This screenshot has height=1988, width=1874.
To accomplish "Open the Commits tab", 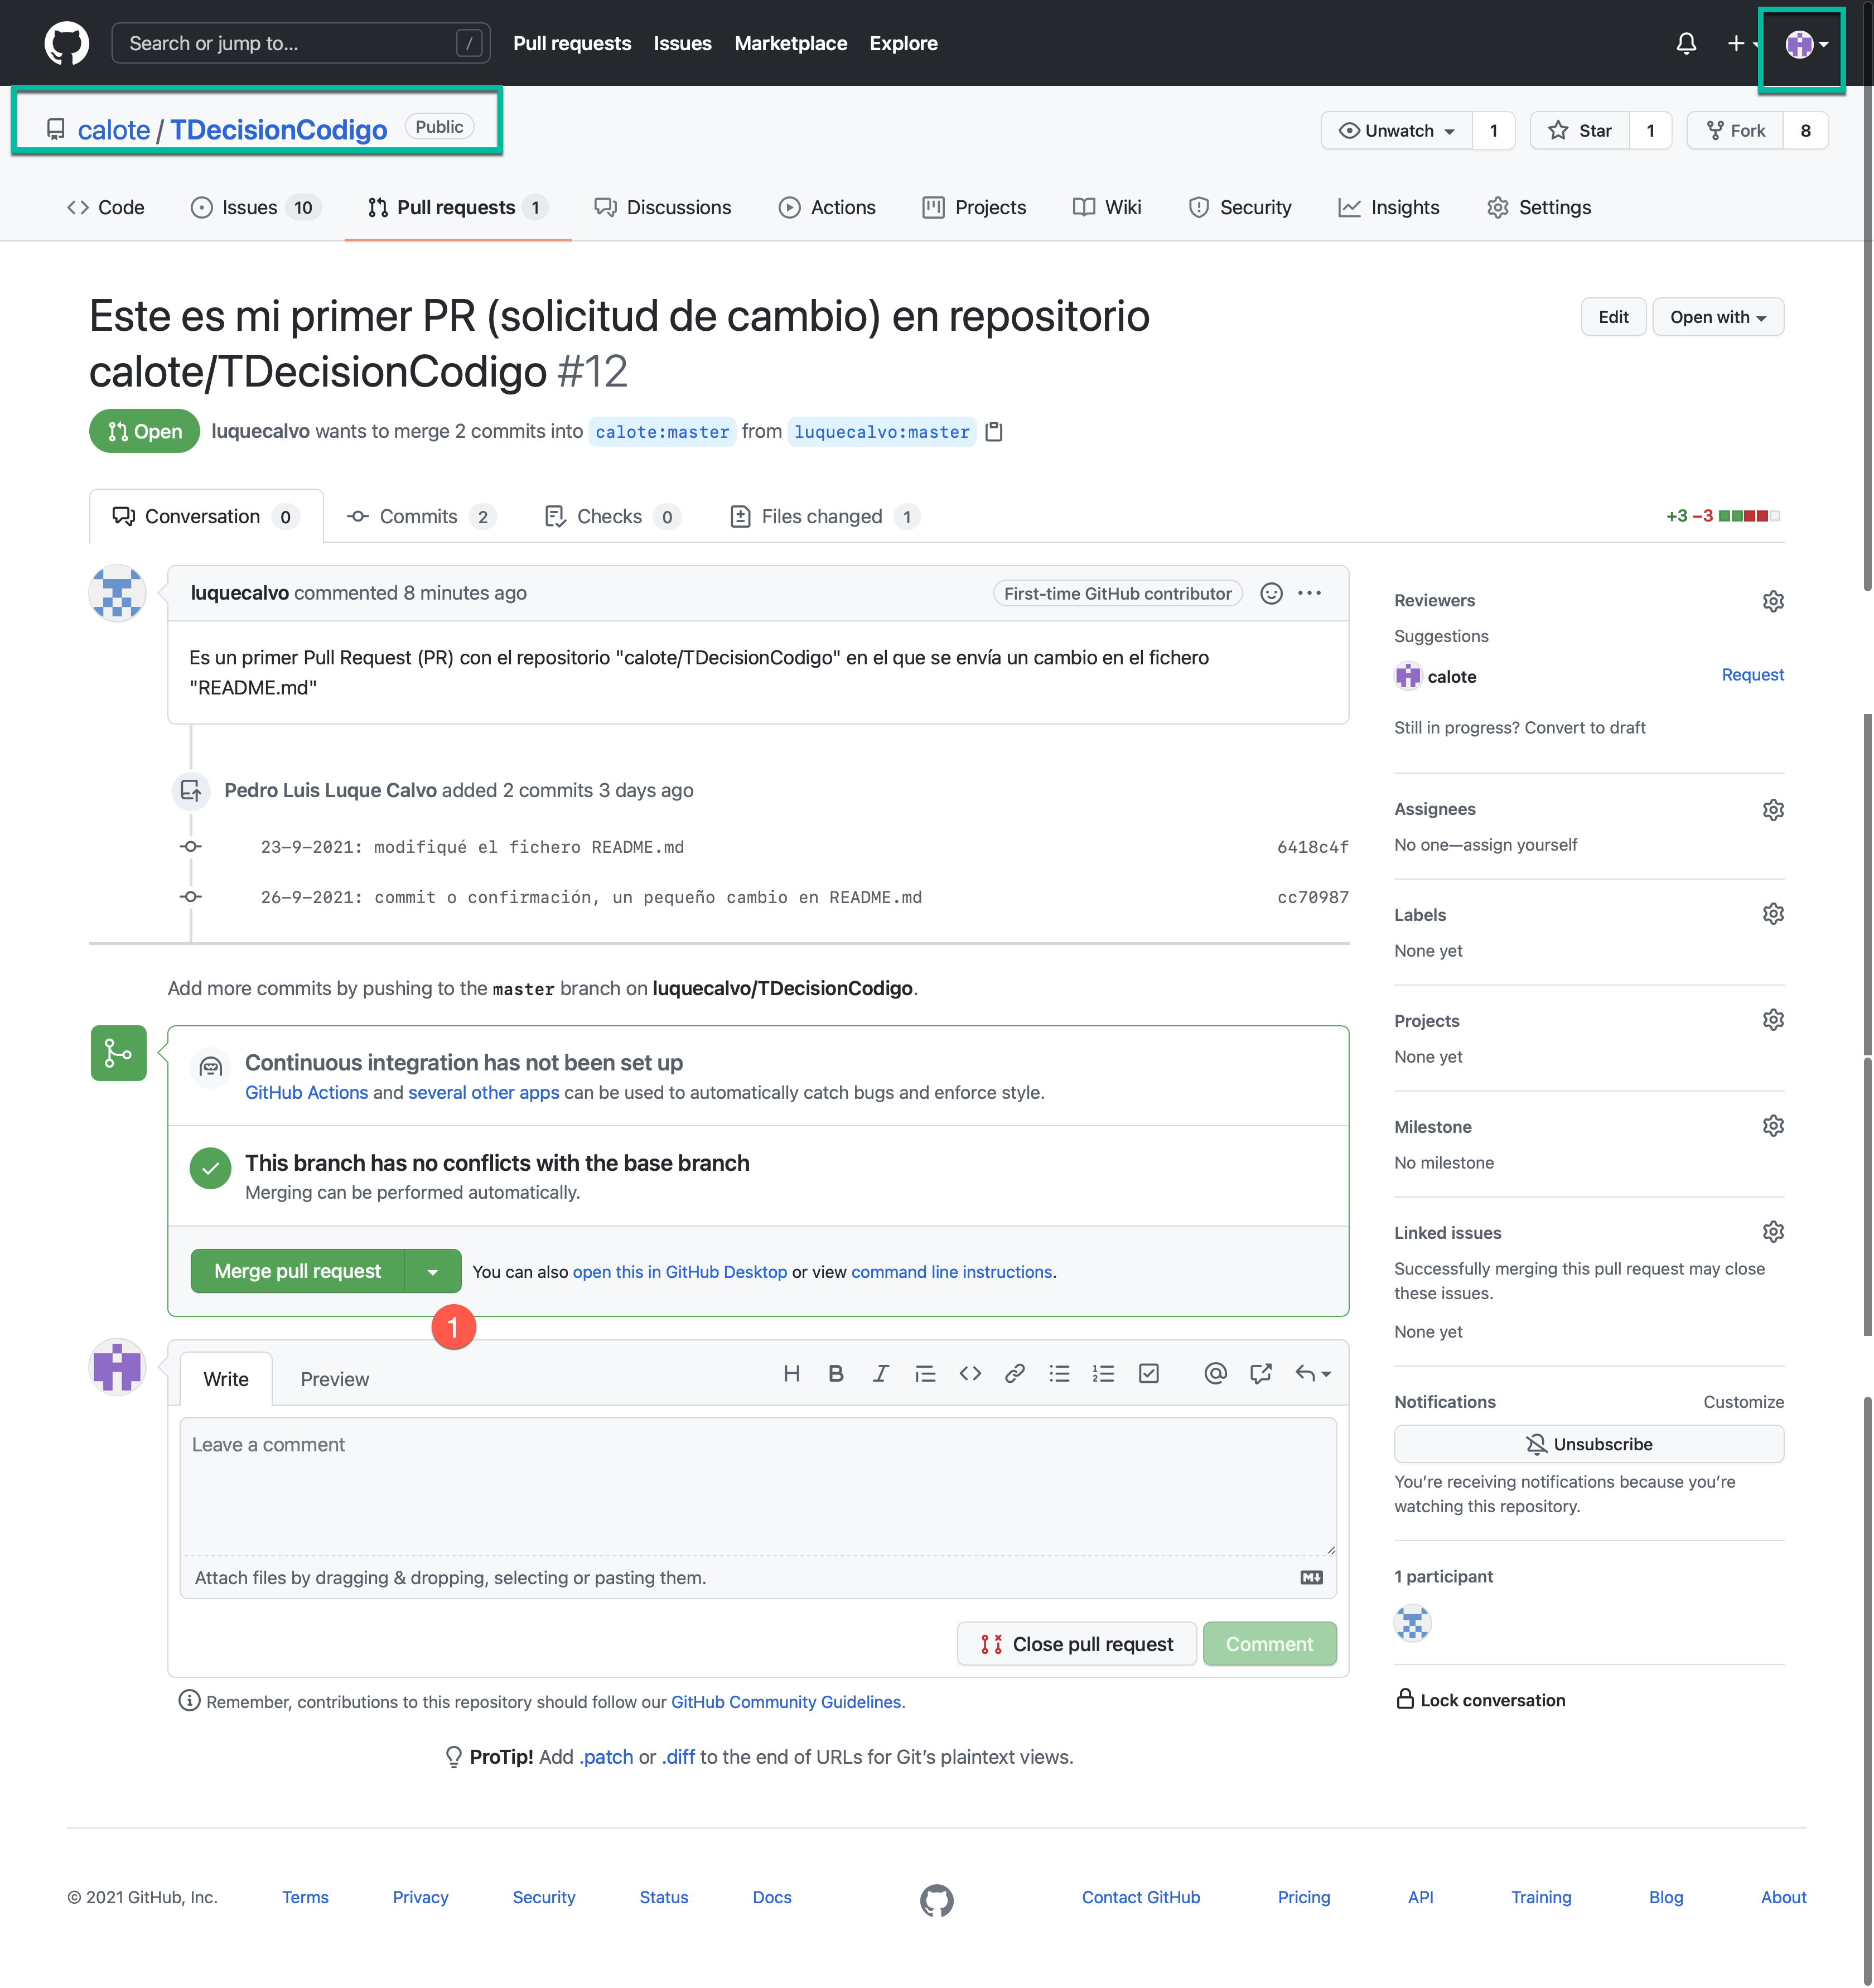I will coord(418,516).
